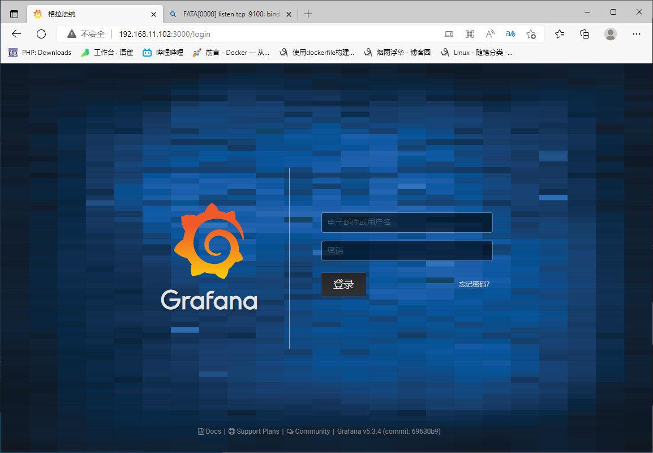Open the 使用dockerfile构建 bookmark
653x453 pixels.
[317, 53]
